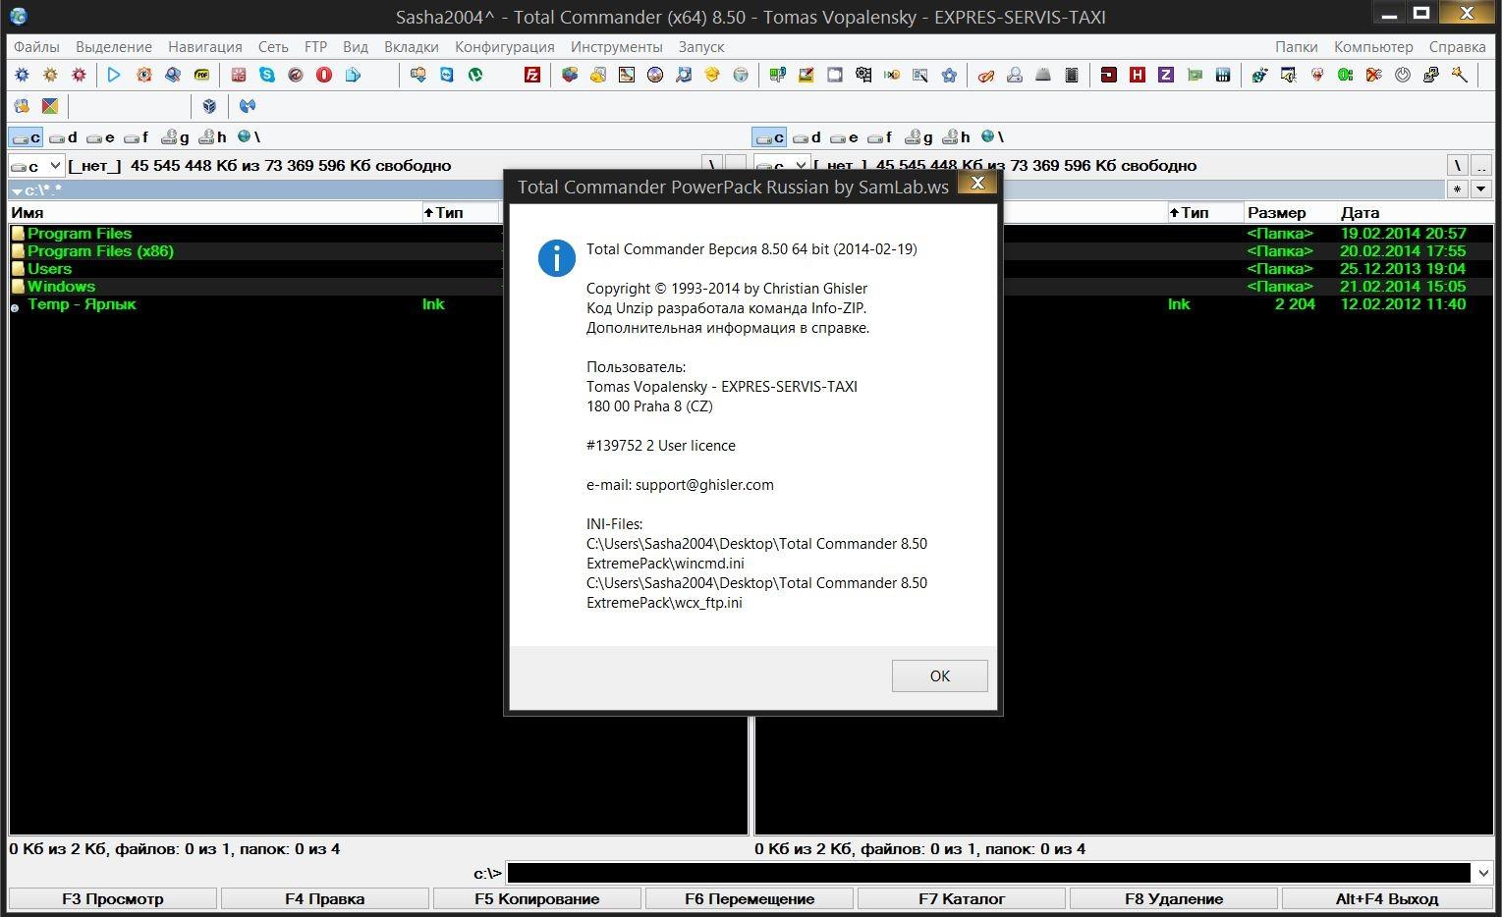Launch Opera browser toolbar icon
The height and width of the screenshot is (917, 1502).
[323, 75]
